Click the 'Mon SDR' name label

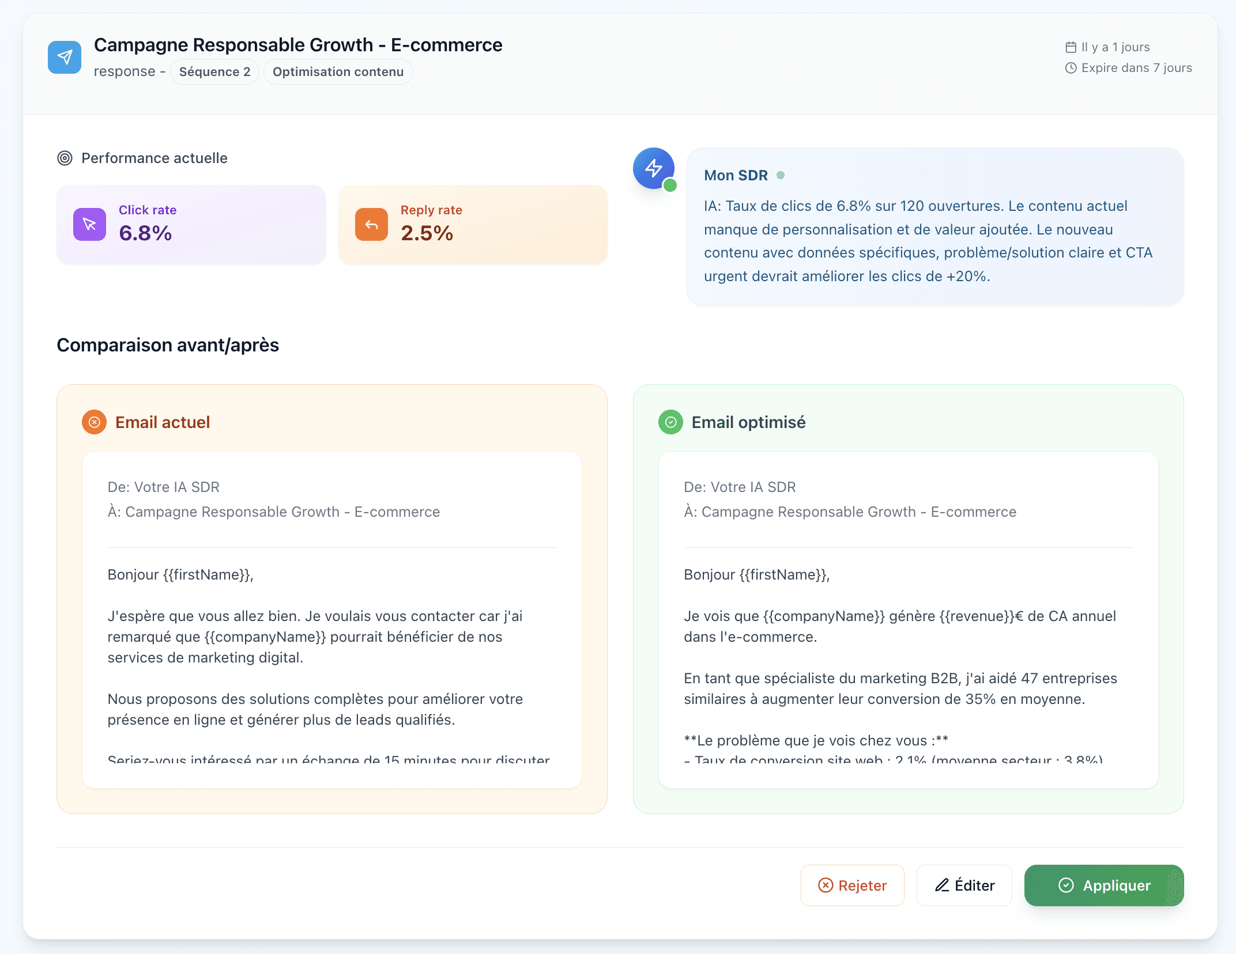(736, 175)
